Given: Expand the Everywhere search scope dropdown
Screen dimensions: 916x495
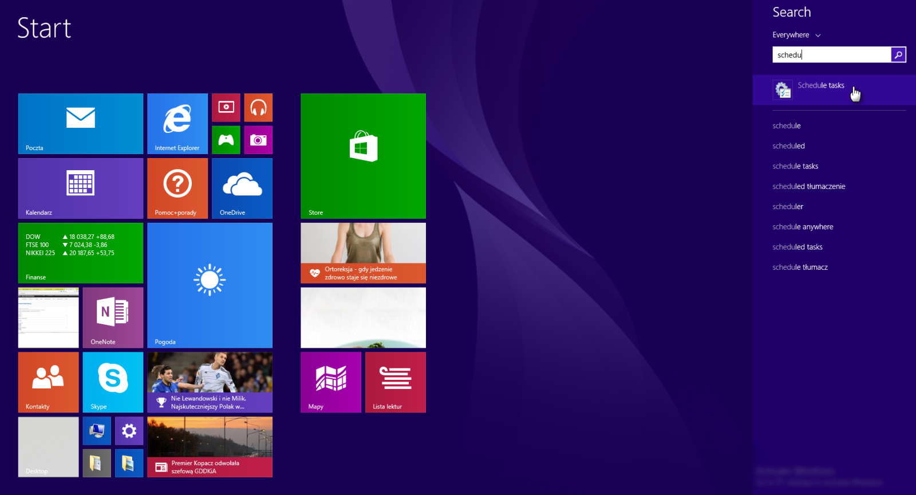Looking at the screenshot, I should coord(796,35).
